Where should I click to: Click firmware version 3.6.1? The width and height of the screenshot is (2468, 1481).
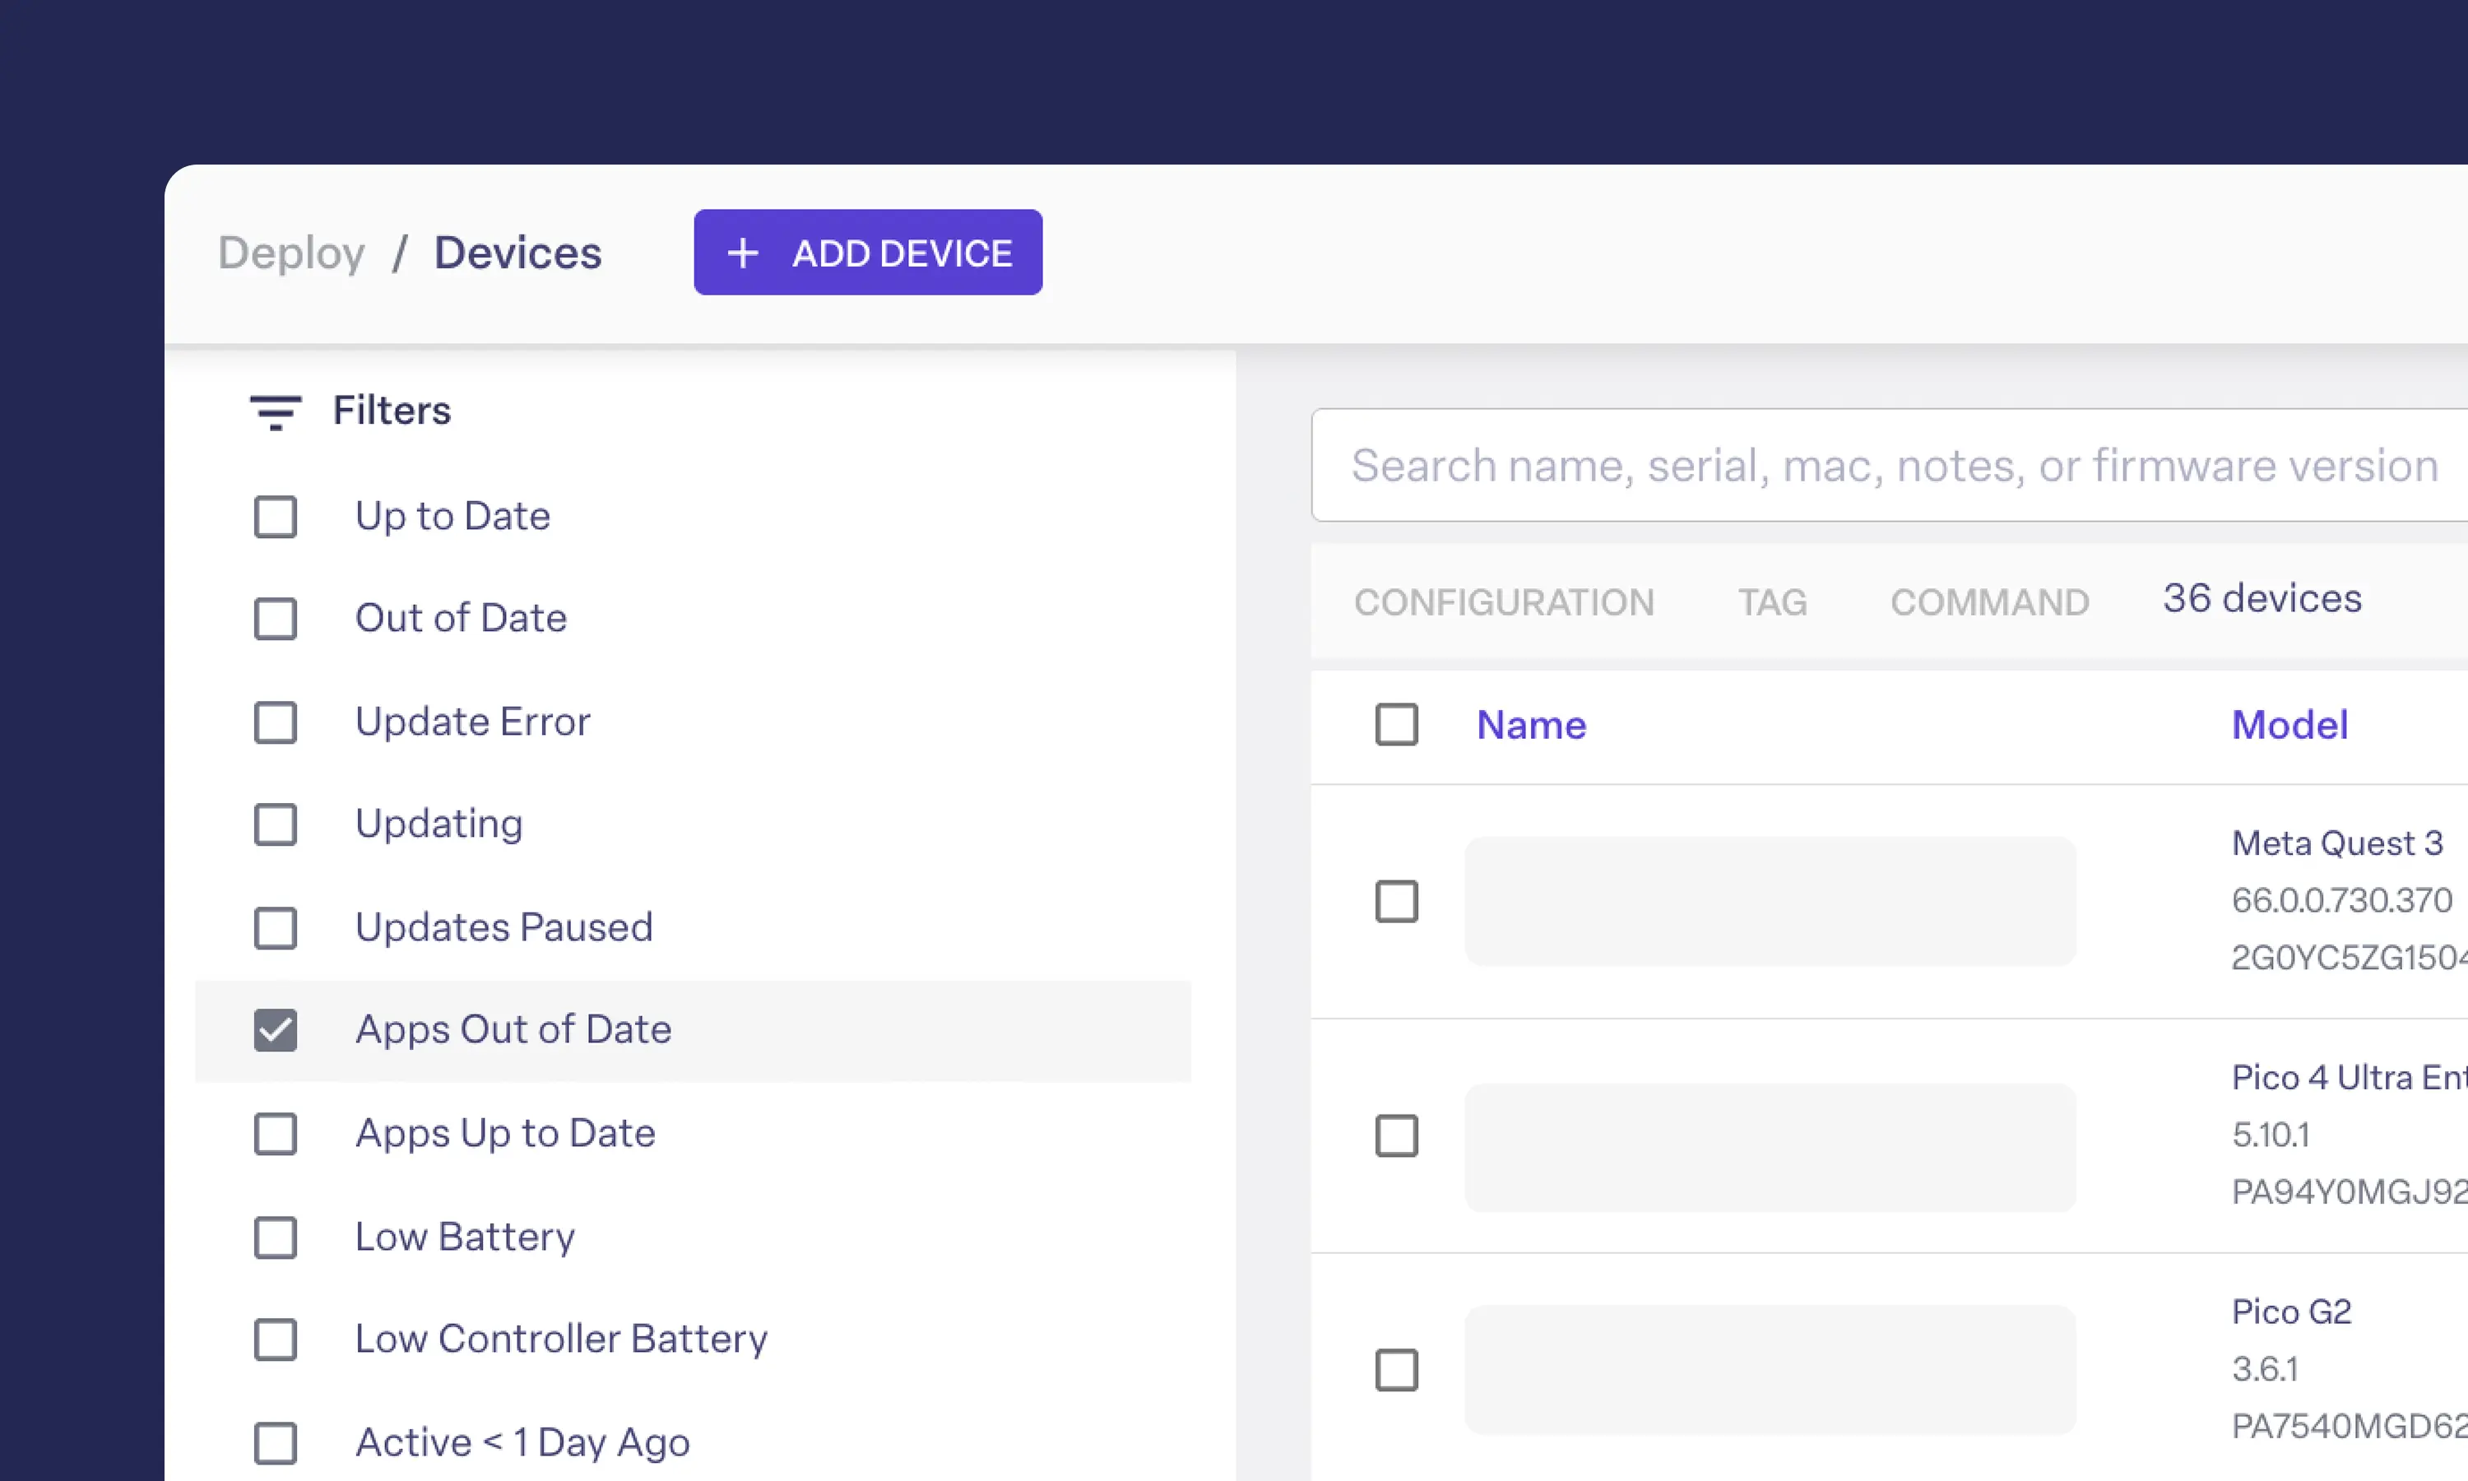pyautogui.click(x=2265, y=1369)
